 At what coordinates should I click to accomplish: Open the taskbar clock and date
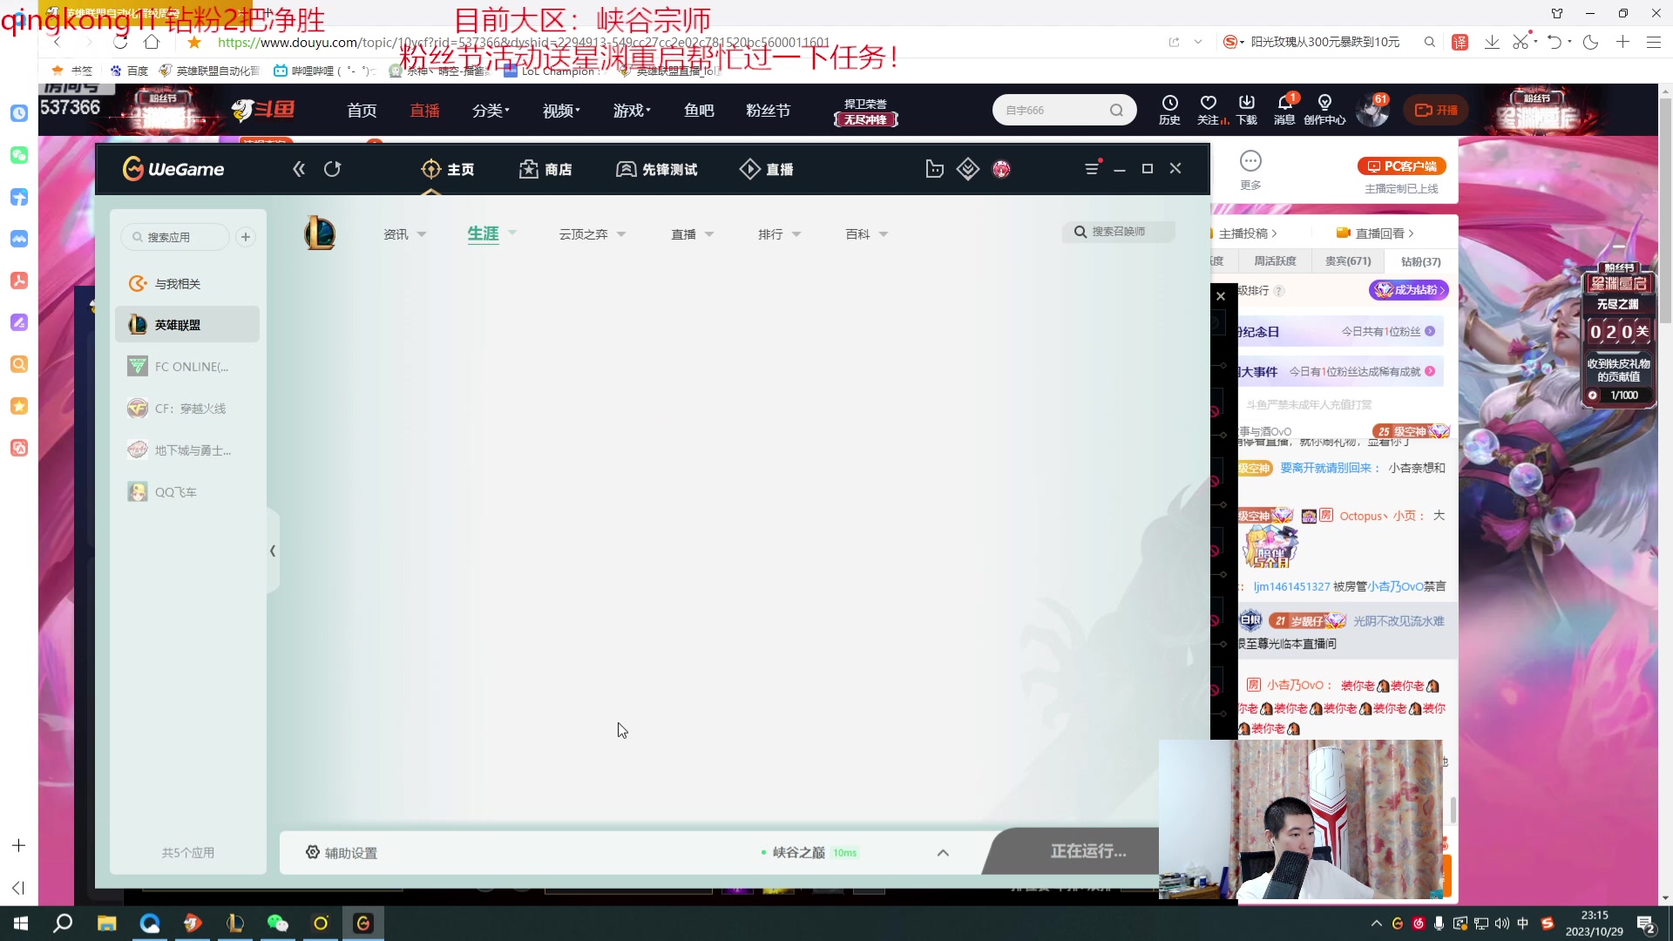pyautogui.click(x=1595, y=924)
